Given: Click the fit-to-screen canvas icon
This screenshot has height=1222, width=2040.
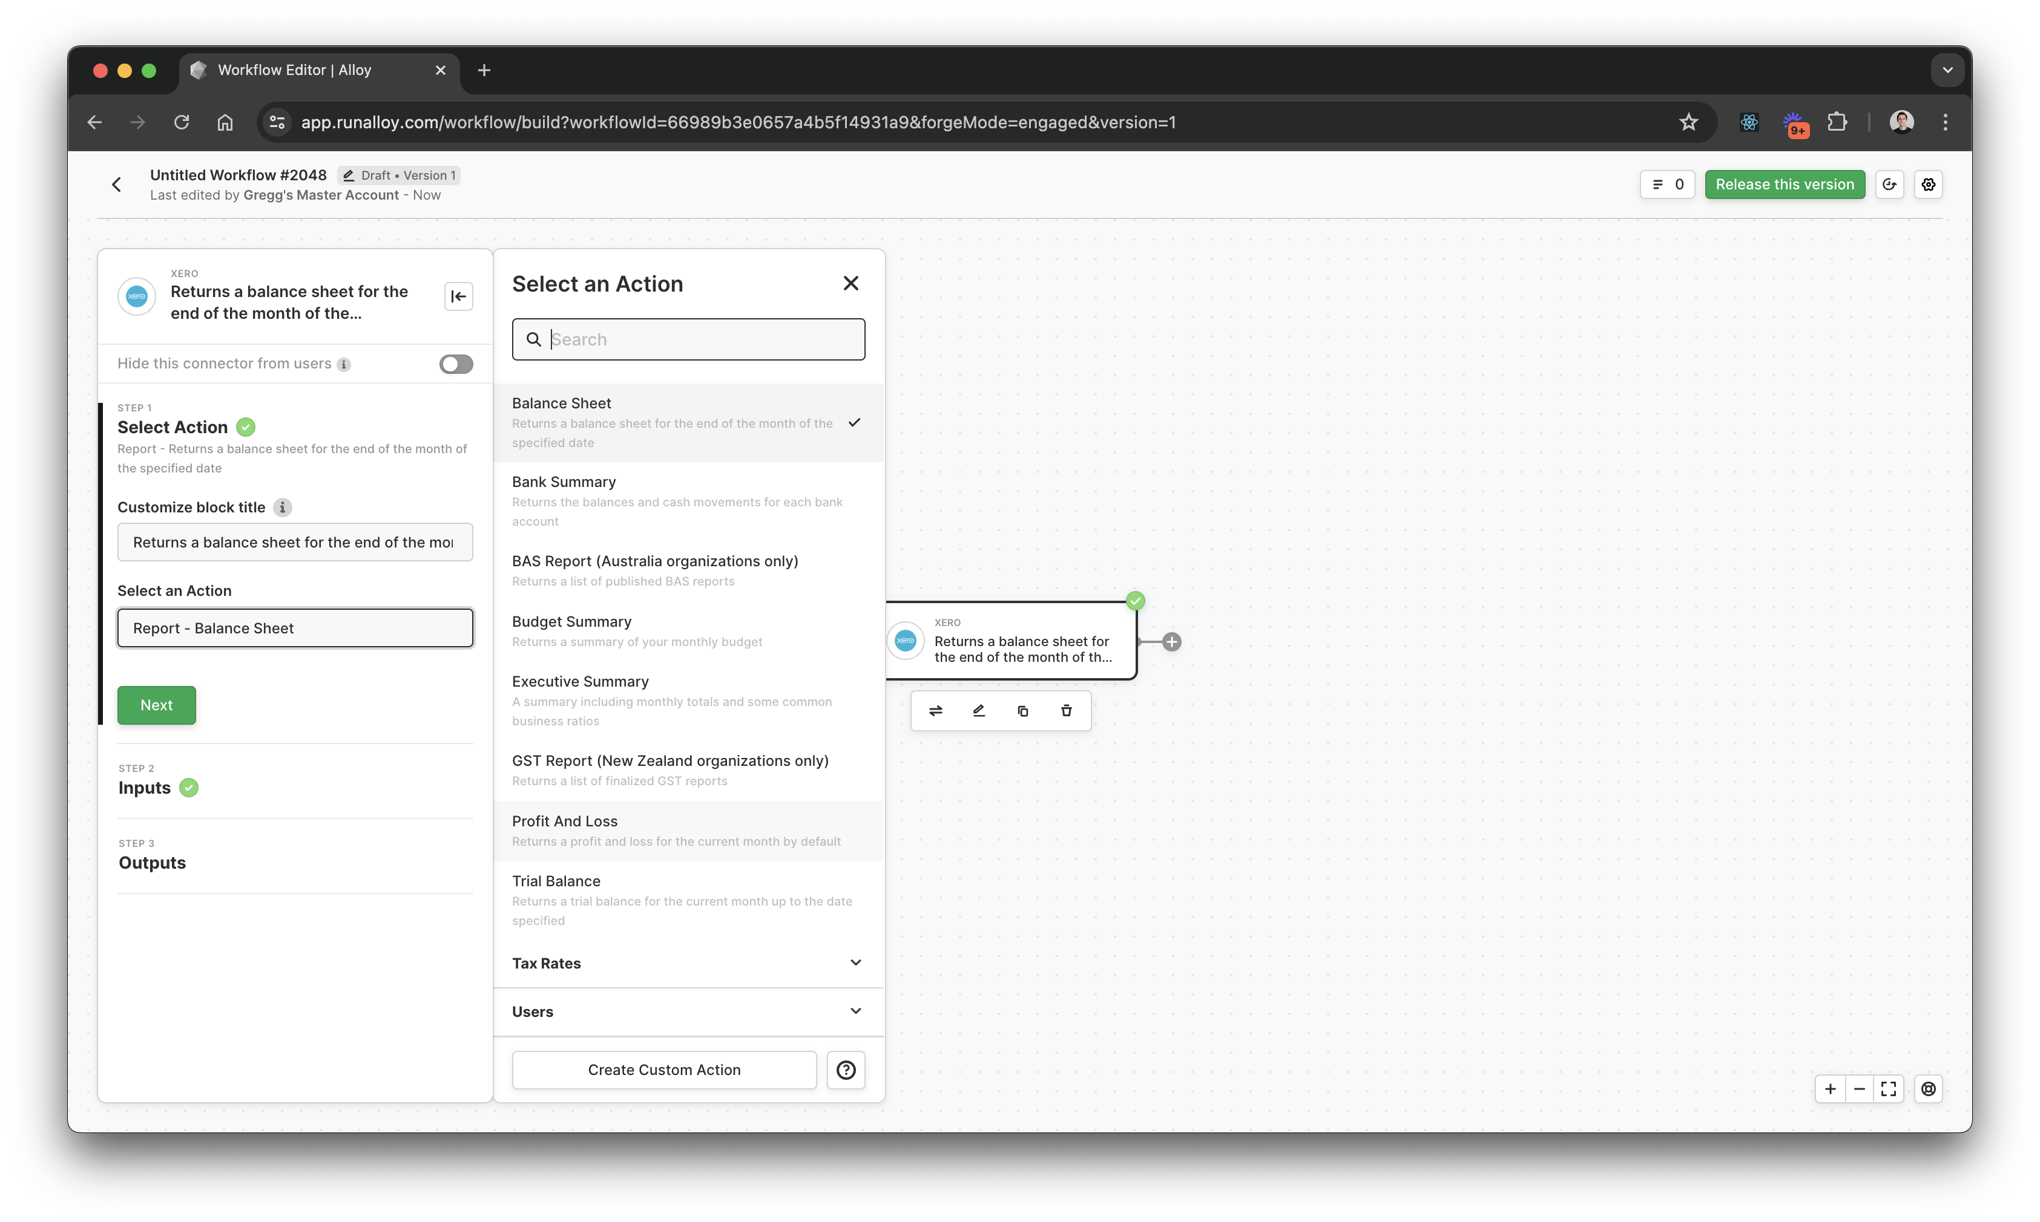Looking at the screenshot, I should (x=1889, y=1088).
